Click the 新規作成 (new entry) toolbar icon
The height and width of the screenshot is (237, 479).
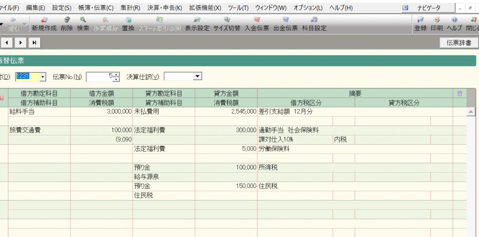[x=44, y=24]
